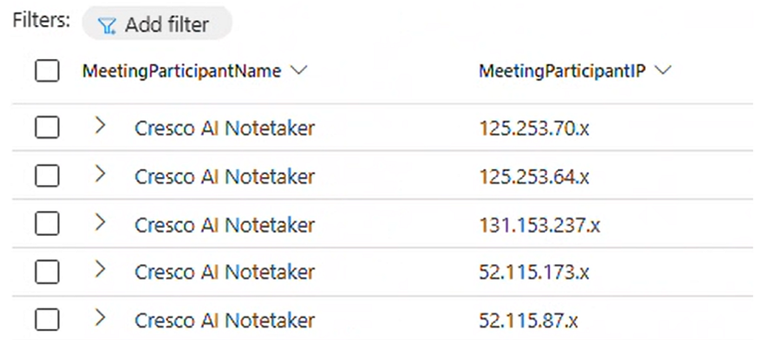The height and width of the screenshot is (340, 757).
Task: Expand the row with IP 125.253.64.x
Action: [x=100, y=174]
